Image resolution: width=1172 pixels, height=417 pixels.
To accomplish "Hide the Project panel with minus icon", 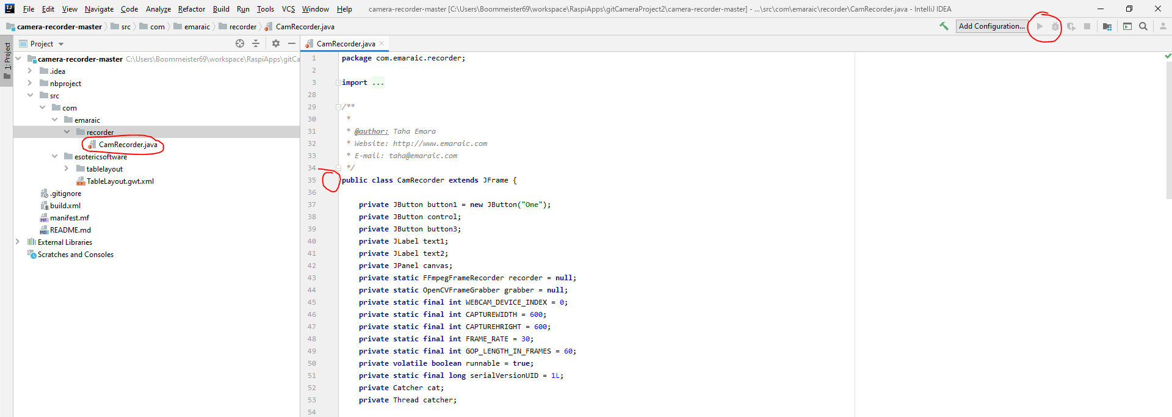I will pos(292,43).
